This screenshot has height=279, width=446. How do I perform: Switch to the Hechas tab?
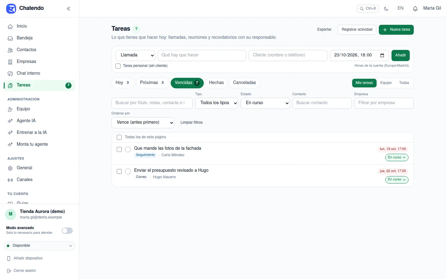coord(216,83)
